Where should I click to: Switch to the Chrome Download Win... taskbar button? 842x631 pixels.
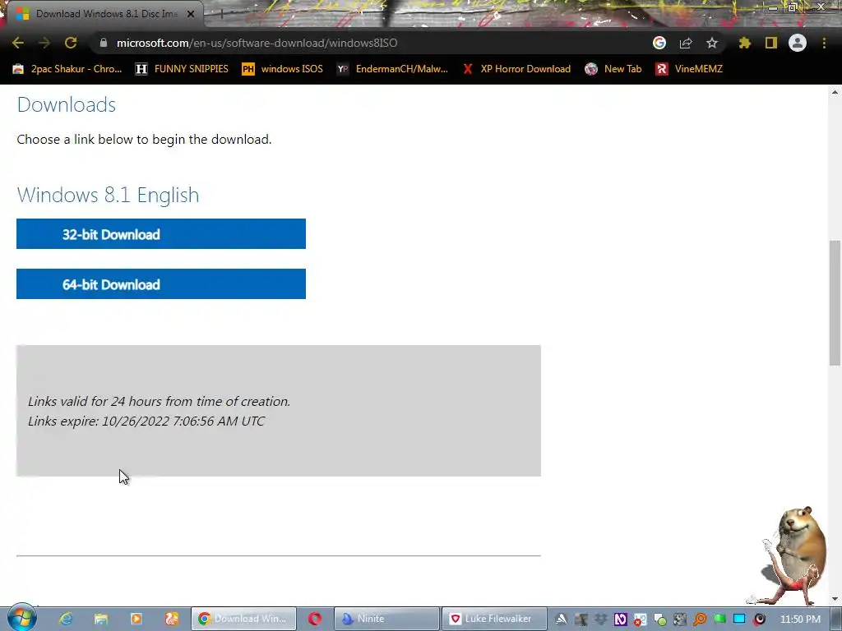pos(243,619)
